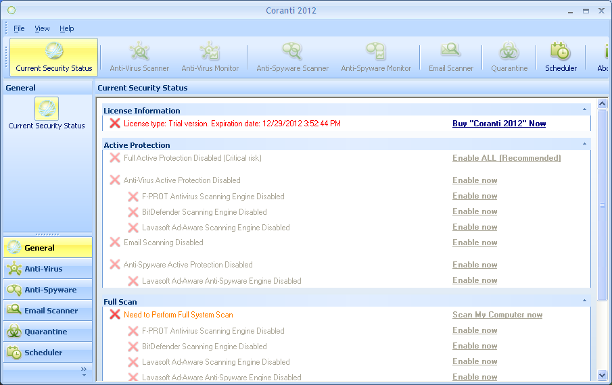Enable BitDefender engine under Active Protection

(475, 211)
